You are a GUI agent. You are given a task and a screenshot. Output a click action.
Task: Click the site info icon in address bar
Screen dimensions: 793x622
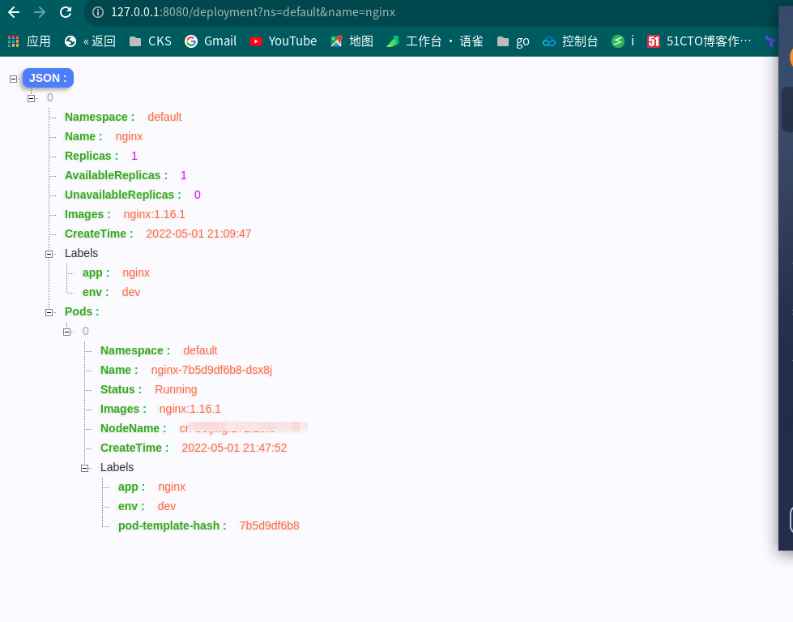(x=98, y=12)
